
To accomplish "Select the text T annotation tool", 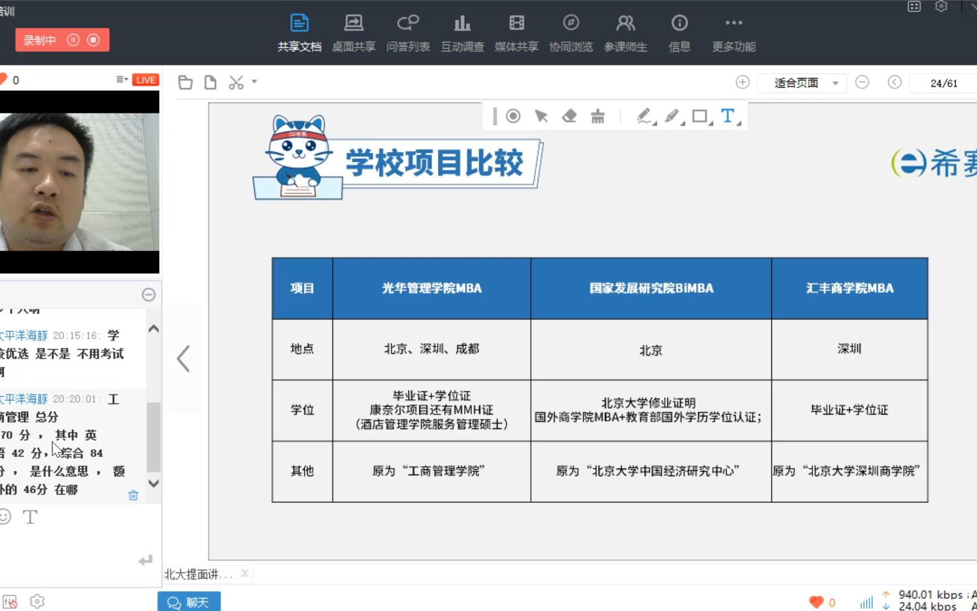I will pyautogui.click(x=728, y=116).
